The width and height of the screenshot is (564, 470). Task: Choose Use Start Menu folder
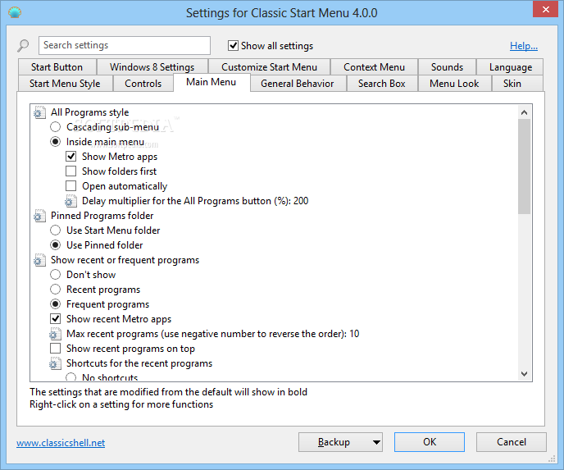click(55, 230)
